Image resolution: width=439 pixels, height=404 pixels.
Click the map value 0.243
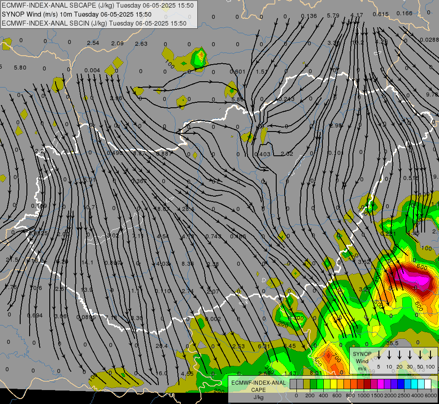coord(287,99)
